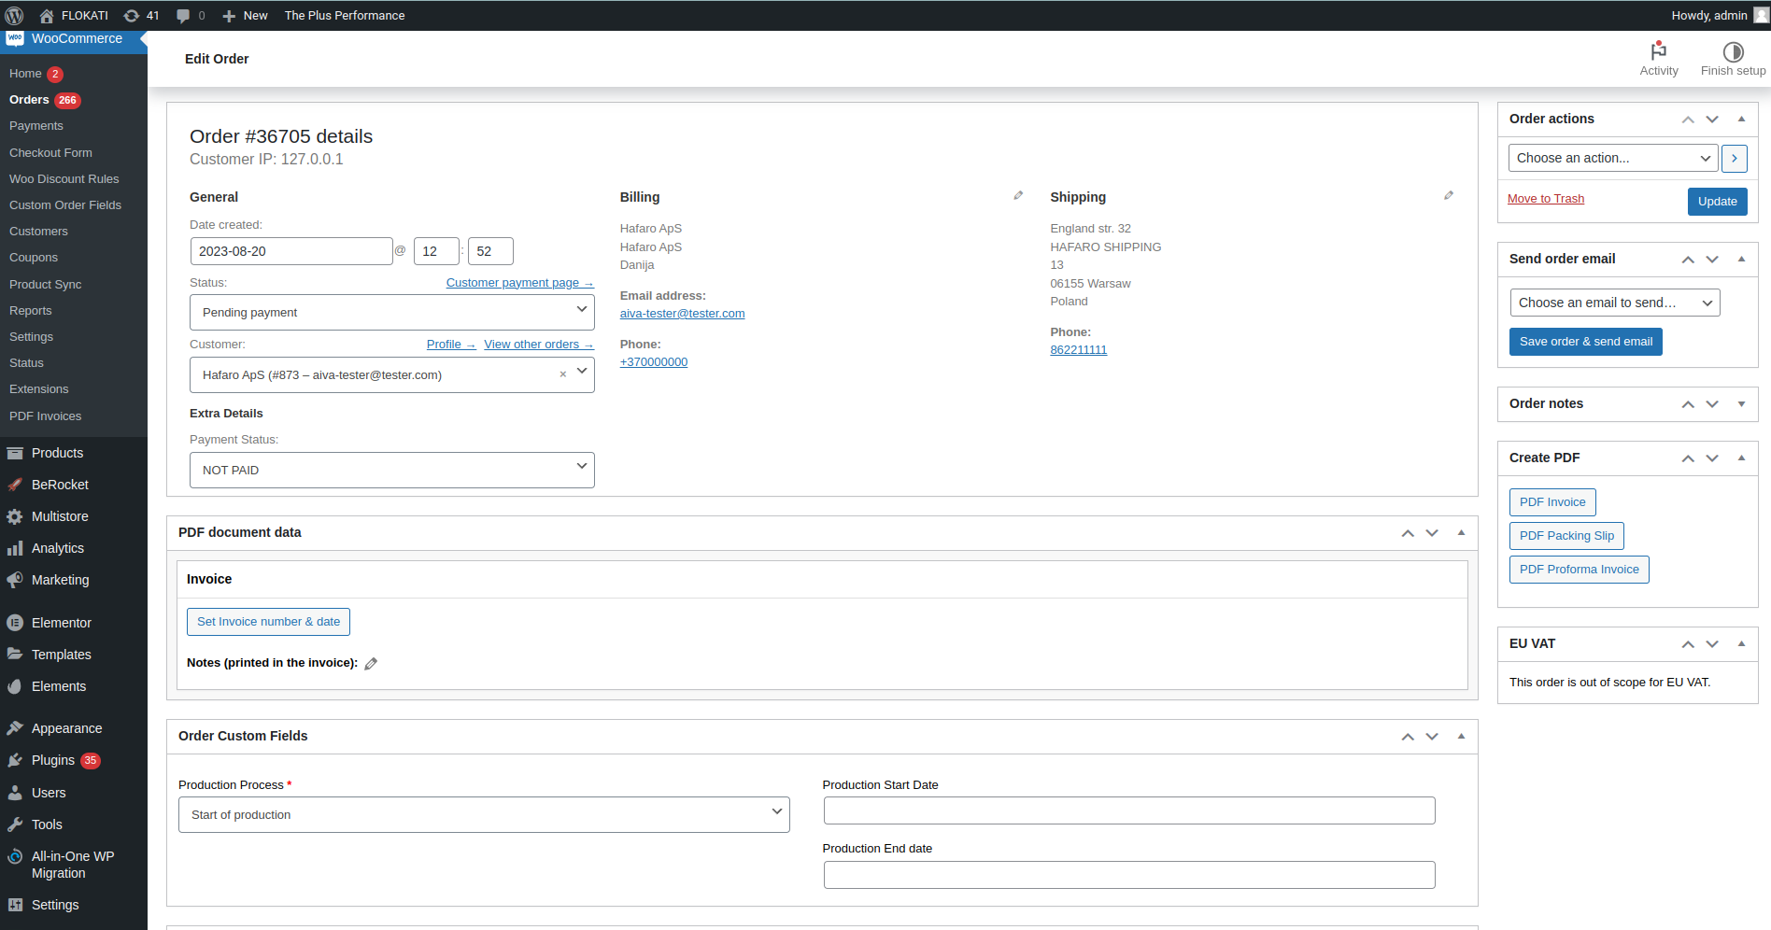Image resolution: width=1771 pixels, height=930 pixels.
Task: Edit invoice notes with pencil icon
Action: [x=371, y=664]
